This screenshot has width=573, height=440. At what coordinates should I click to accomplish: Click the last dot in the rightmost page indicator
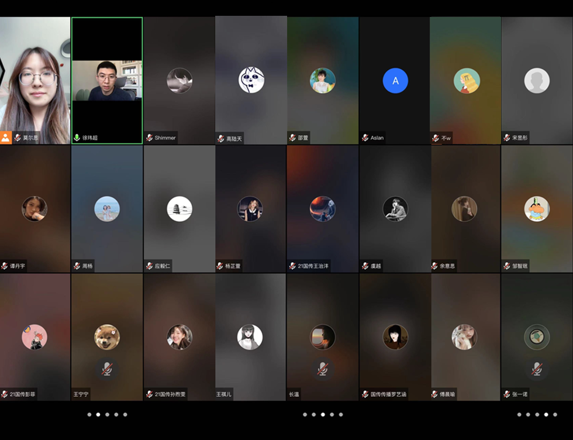pos(555,414)
